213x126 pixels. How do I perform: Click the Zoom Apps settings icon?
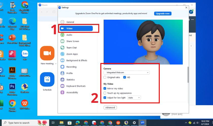coord(62,54)
